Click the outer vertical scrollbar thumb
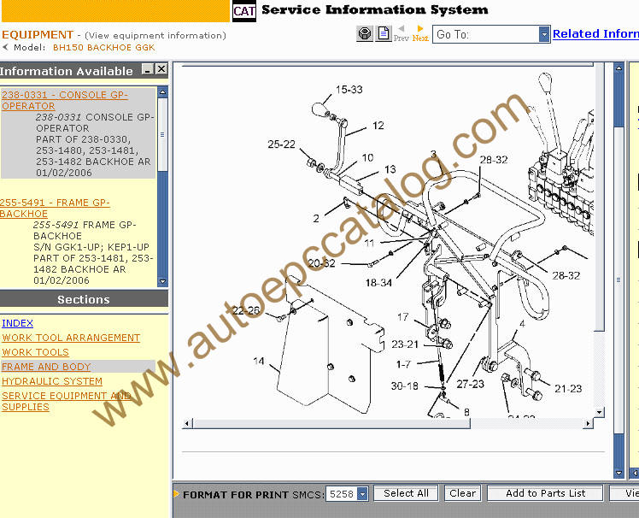Image resolution: width=639 pixels, height=518 pixels. click(x=618, y=280)
